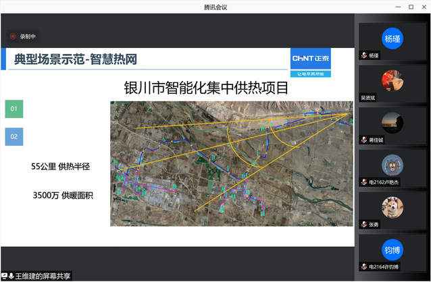Select 杨瑾's blue avatar tile
This screenshot has height=282, width=431.
tap(392, 38)
